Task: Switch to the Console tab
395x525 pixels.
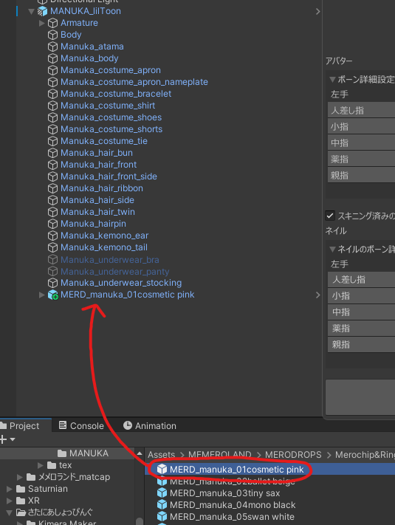Action: pos(81,425)
